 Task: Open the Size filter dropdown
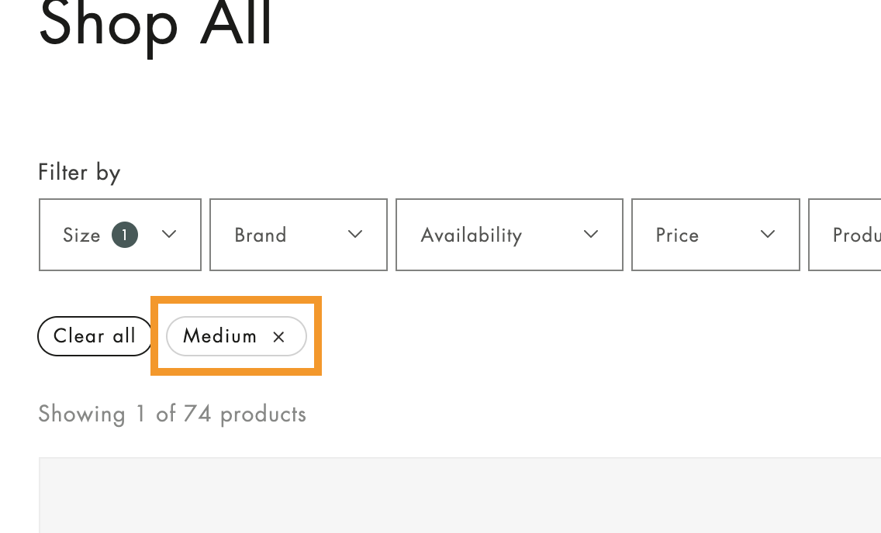pos(120,235)
